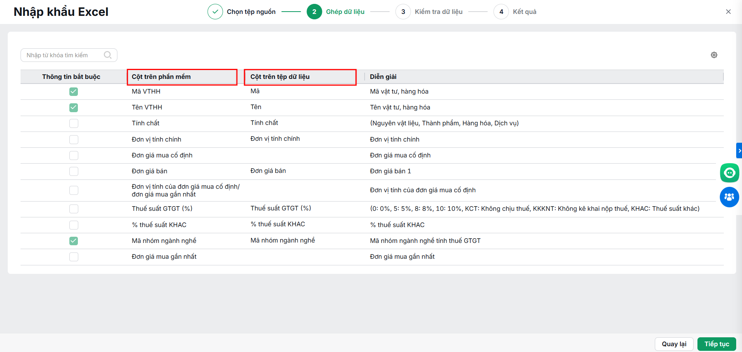Select step 2 Ghép dữ liệu
This screenshot has height=352, width=742.
336,12
